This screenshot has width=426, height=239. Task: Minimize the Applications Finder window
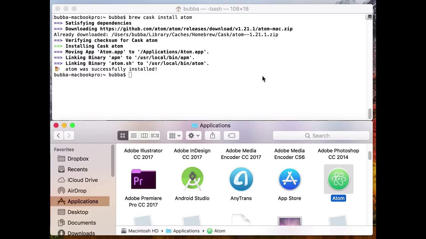(x=64, y=125)
